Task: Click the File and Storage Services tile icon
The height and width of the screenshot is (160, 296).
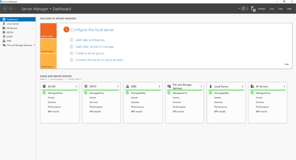Action: pyautogui.click(x=169, y=86)
